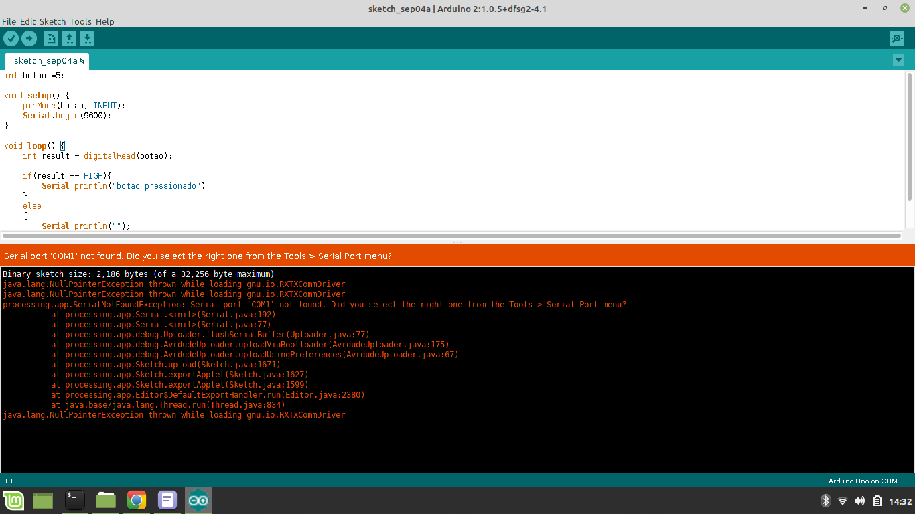Click the orange serial port error message
The width and height of the screenshot is (915, 514).
point(198,256)
